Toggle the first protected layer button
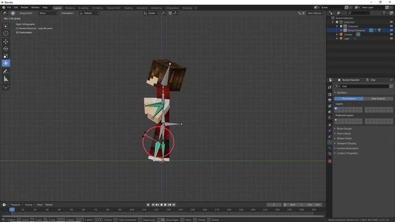 point(336,120)
